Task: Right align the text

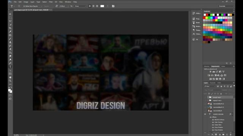Action: [97, 6]
